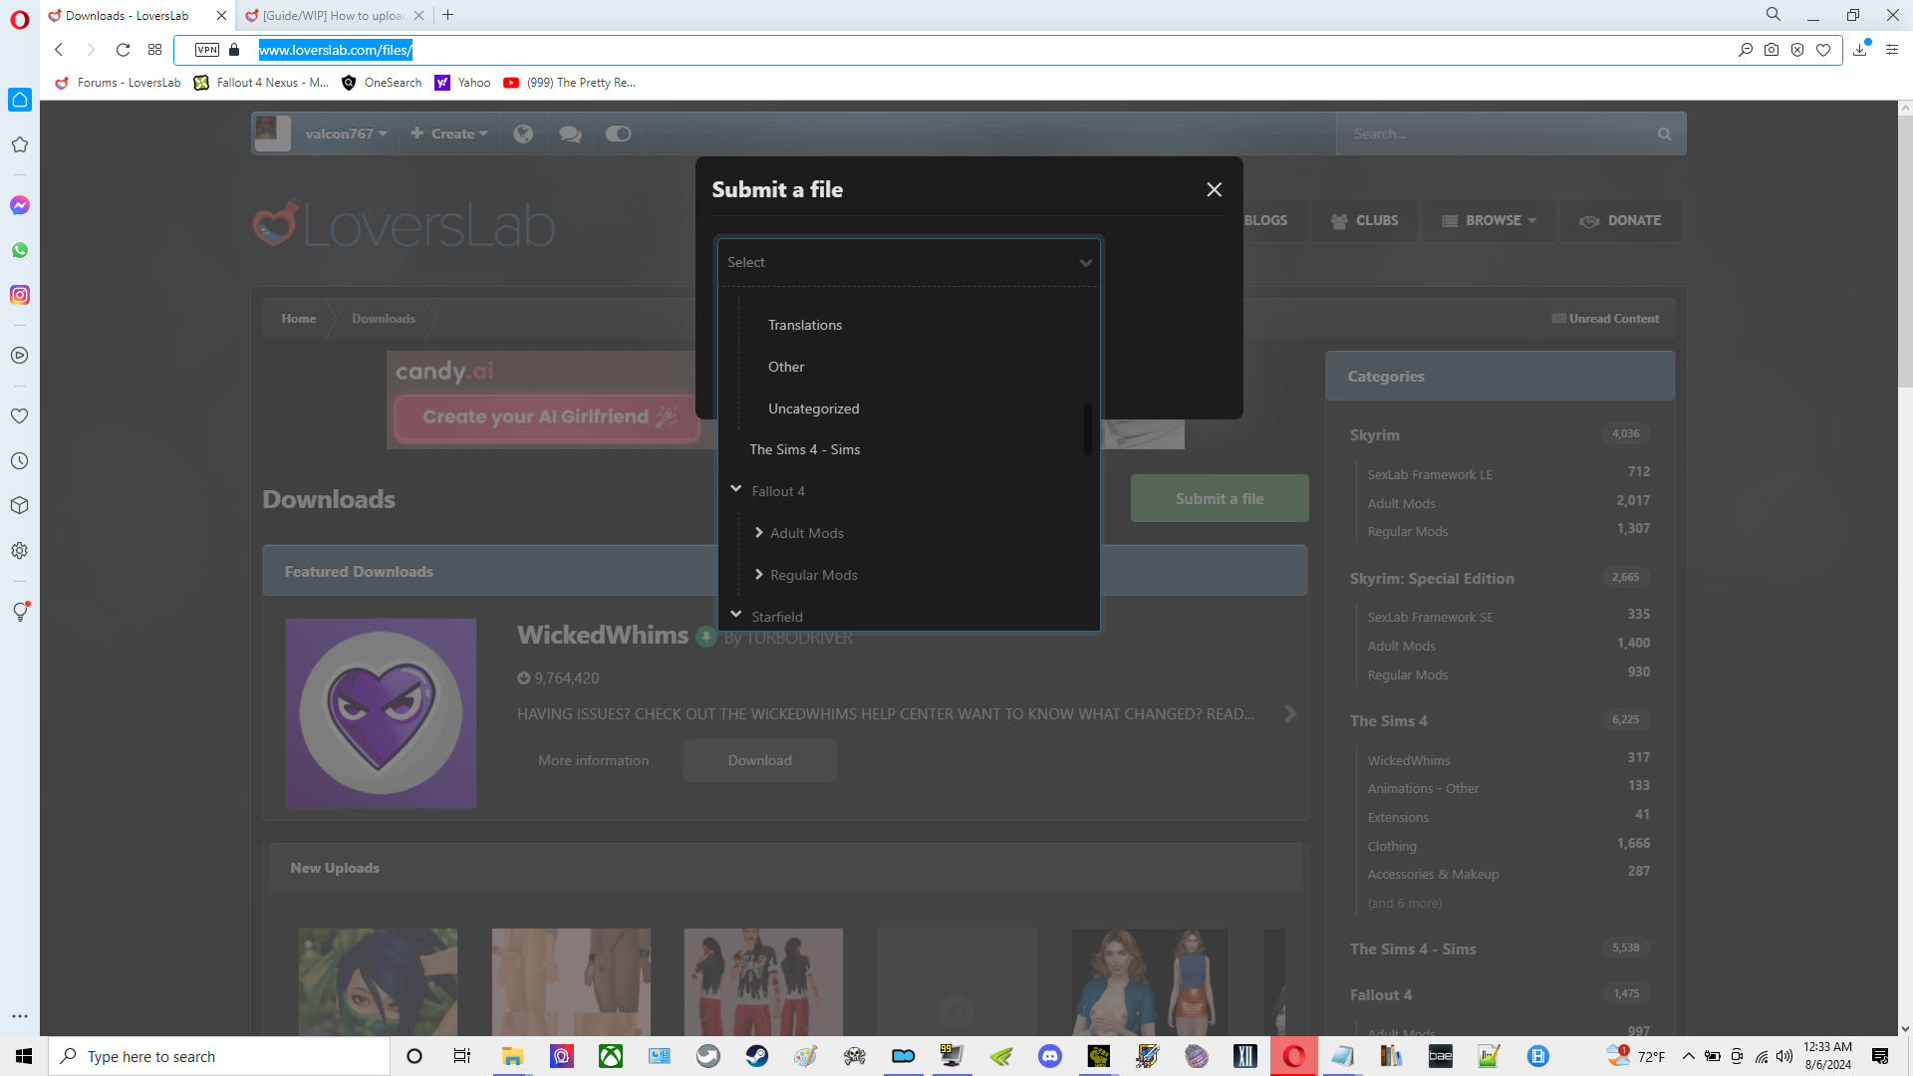Open the browser downloads icon
The height and width of the screenshot is (1076, 1913).
1860,50
